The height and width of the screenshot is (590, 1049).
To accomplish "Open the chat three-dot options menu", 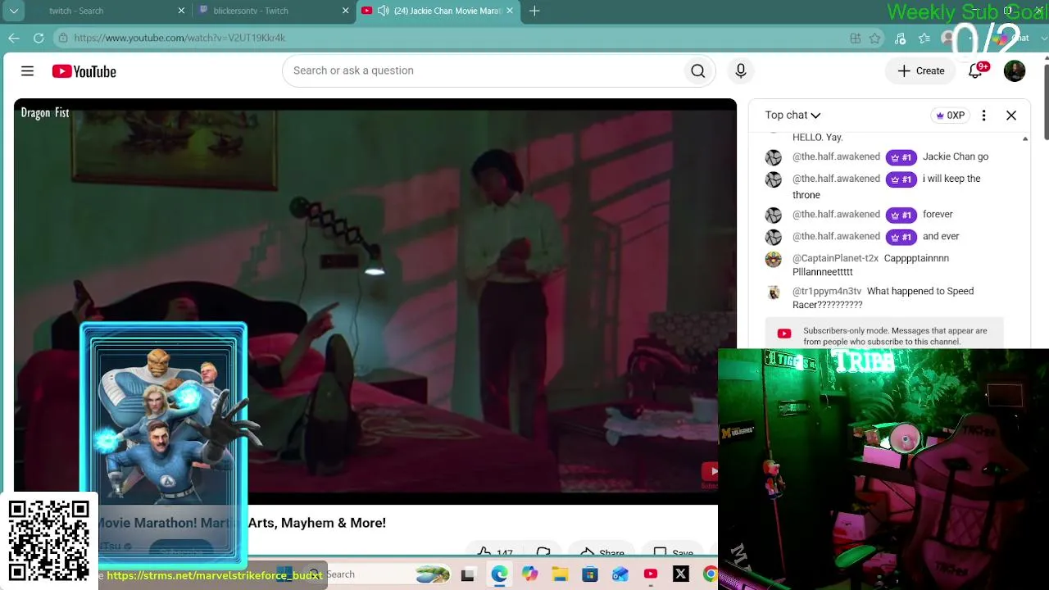I will point(983,116).
